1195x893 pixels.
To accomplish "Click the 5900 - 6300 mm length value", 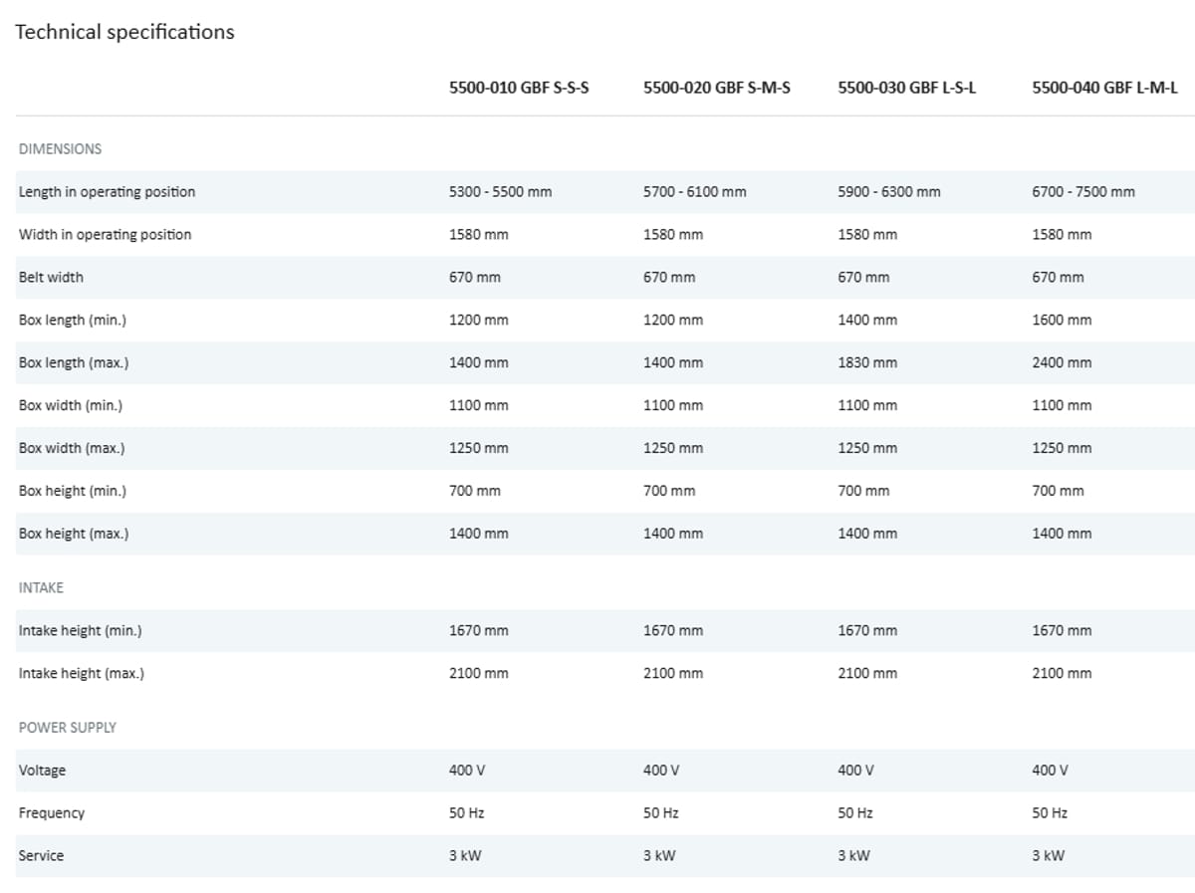I will [x=888, y=191].
